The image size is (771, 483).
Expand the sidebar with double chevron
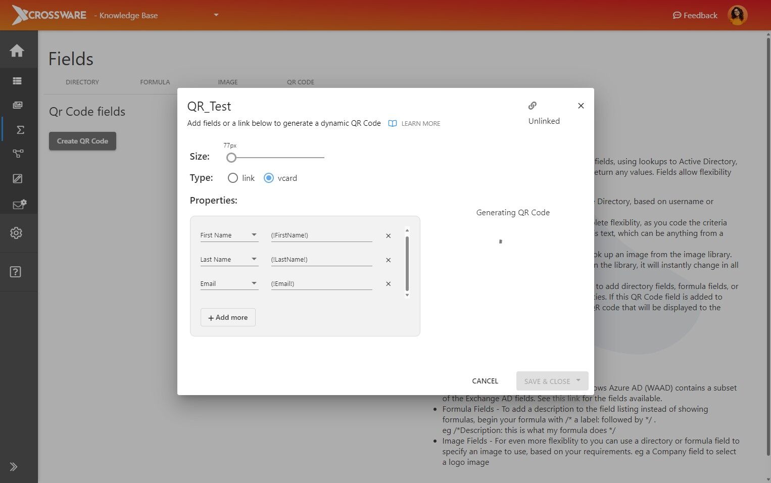click(x=14, y=467)
